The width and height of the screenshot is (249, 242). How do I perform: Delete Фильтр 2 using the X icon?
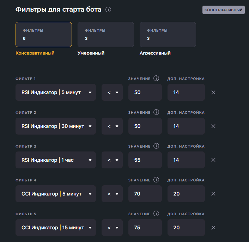213,126
